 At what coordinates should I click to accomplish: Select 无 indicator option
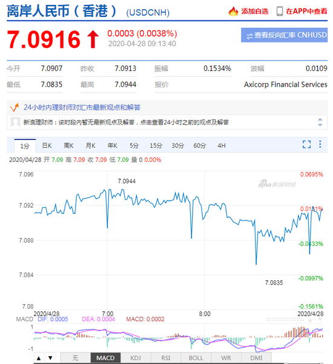[x=75, y=358]
